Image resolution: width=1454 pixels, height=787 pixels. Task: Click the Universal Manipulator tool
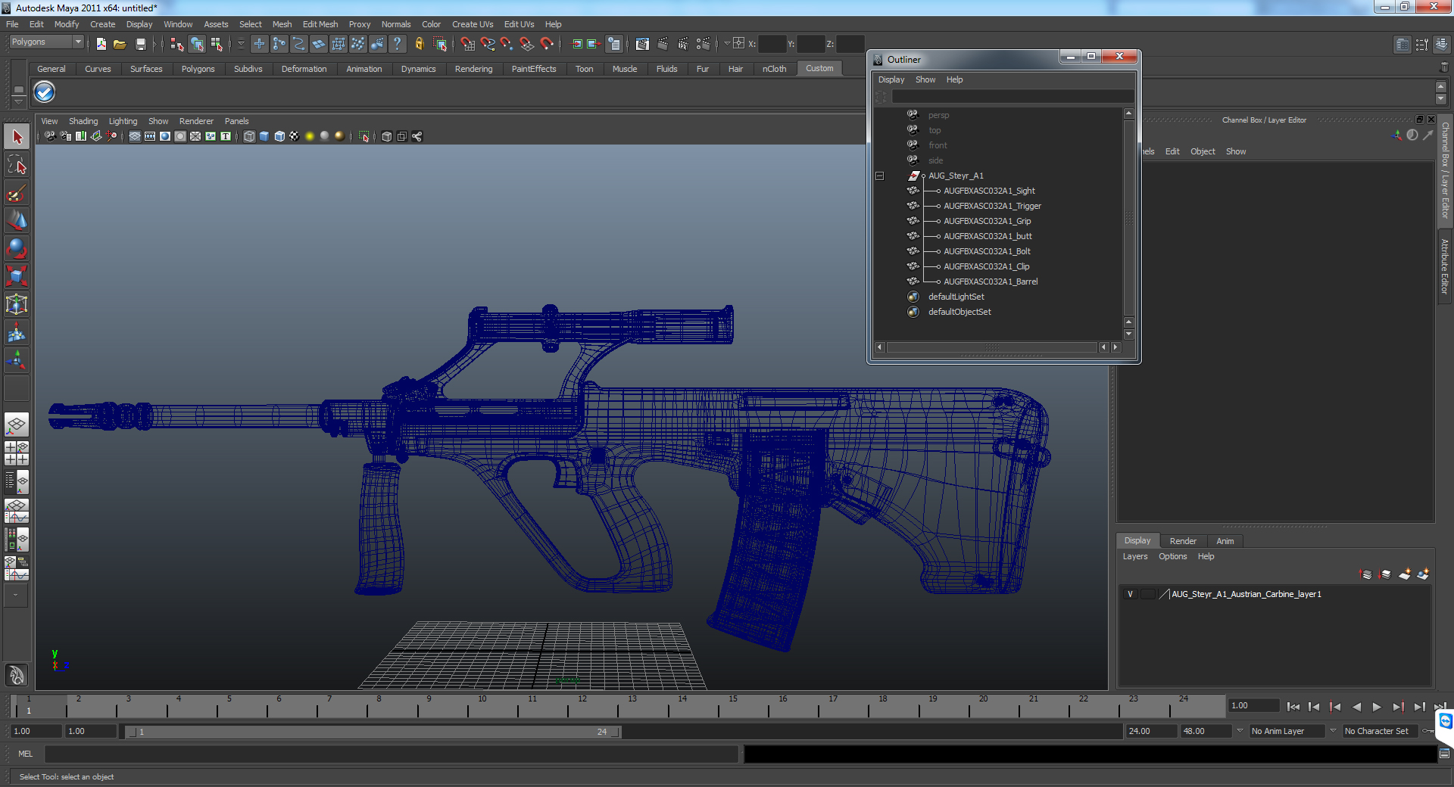pos(17,304)
